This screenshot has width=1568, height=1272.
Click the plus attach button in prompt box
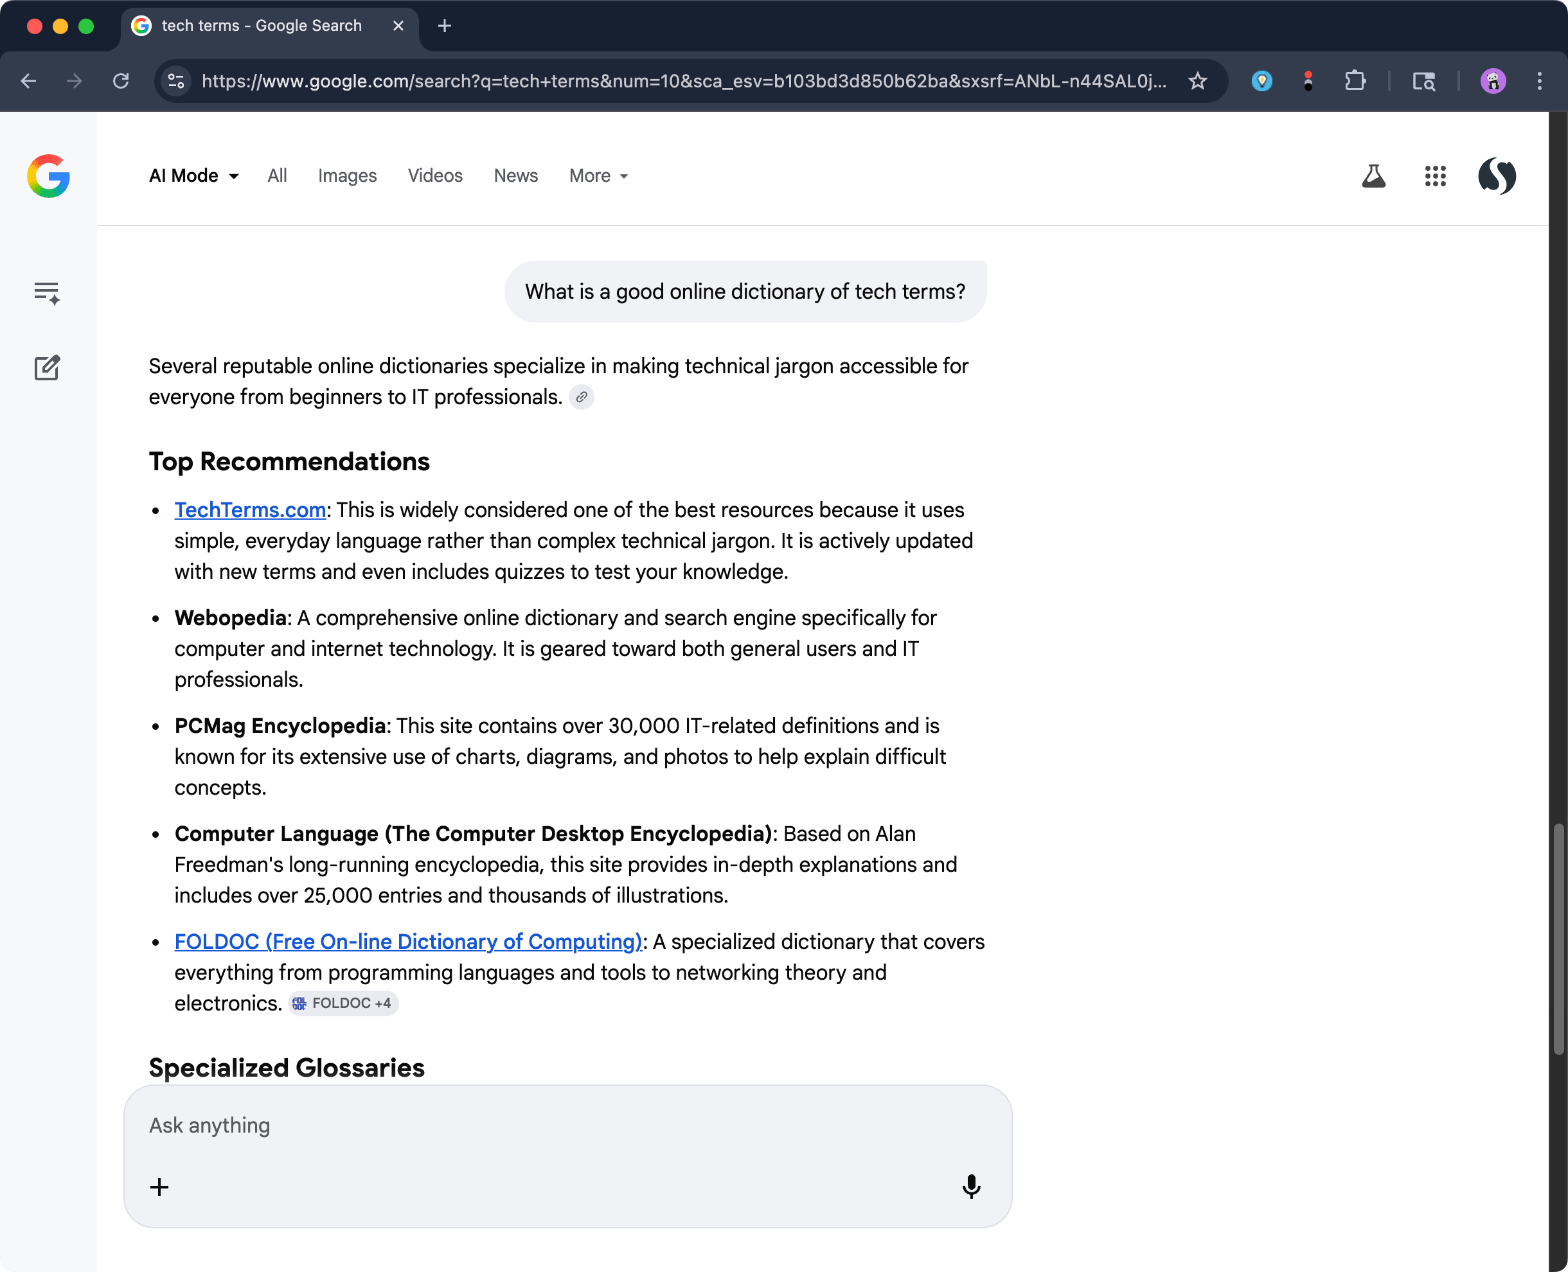[x=159, y=1187]
